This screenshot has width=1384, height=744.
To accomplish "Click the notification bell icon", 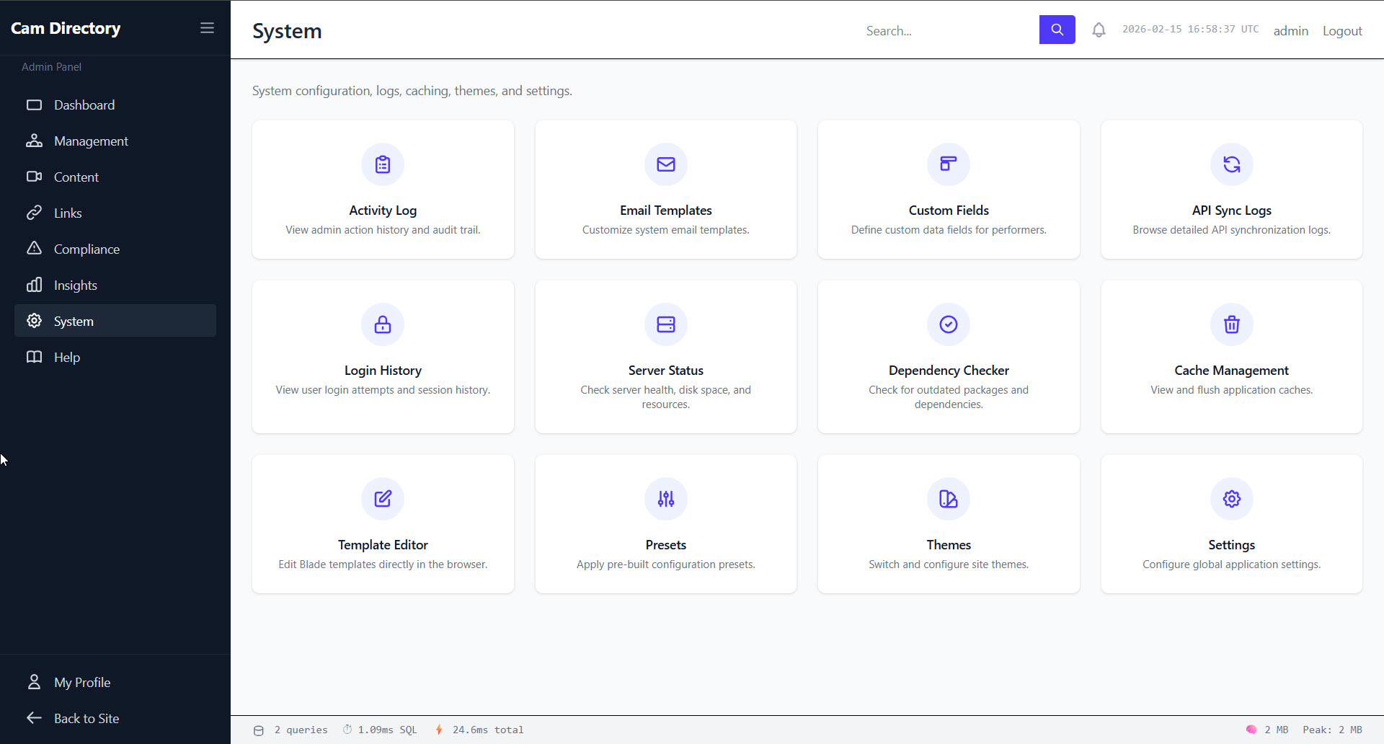I will point(1099,30).
